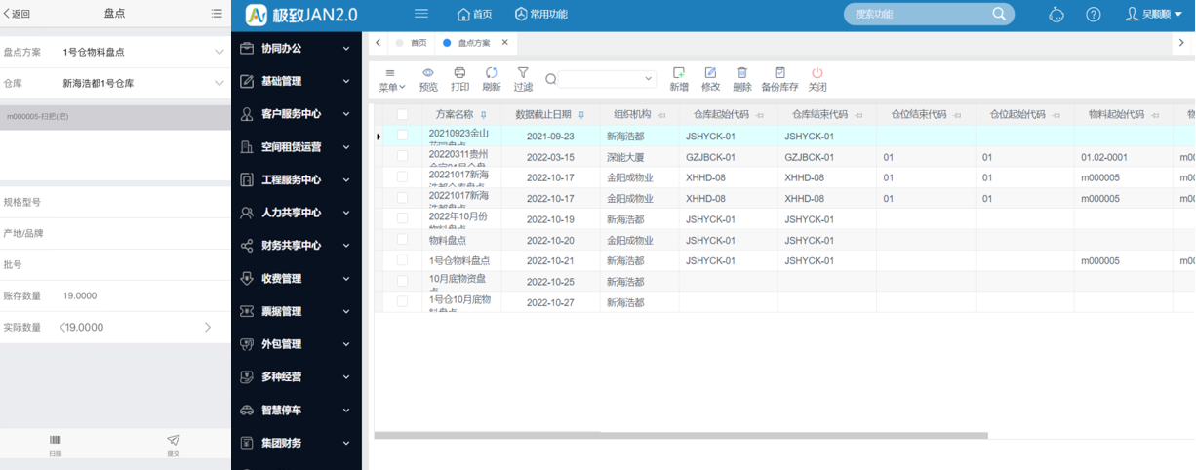Open the list menu icon in 盘点 header
Screen dimensions: 1196x470
point(217,14)
